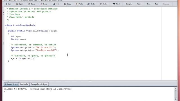Image resolution: width=180 pixels, height=101 pixels.
Task: Click '* System.out.println() and print()' comment line
Action: tap(29, 12)
